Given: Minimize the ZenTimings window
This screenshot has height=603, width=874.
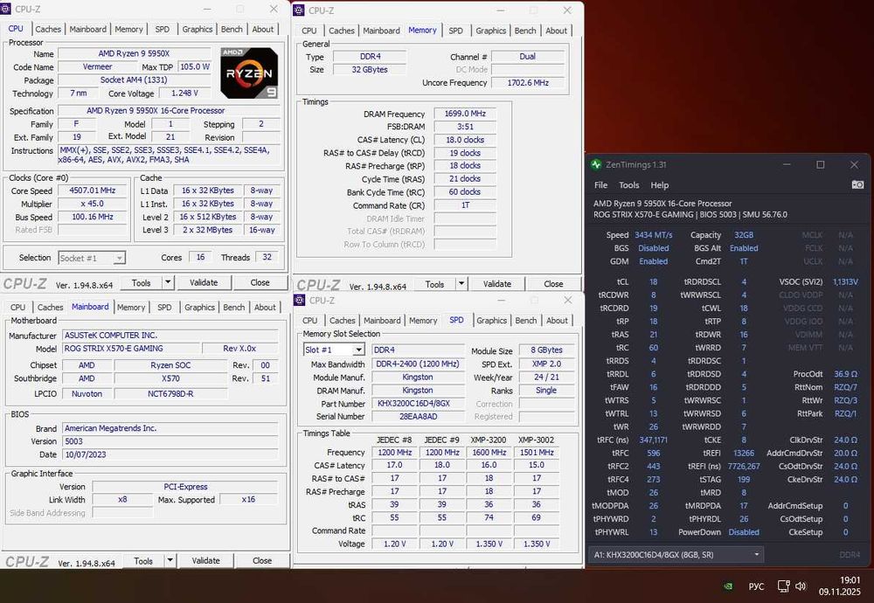Looking at the screenshot, I should point(787,164).
